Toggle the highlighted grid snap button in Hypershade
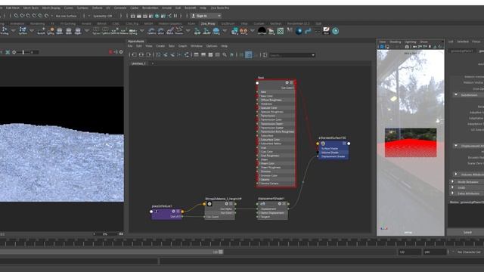The image size is (484, 272). pyautogui.click(x=249, y=55)
